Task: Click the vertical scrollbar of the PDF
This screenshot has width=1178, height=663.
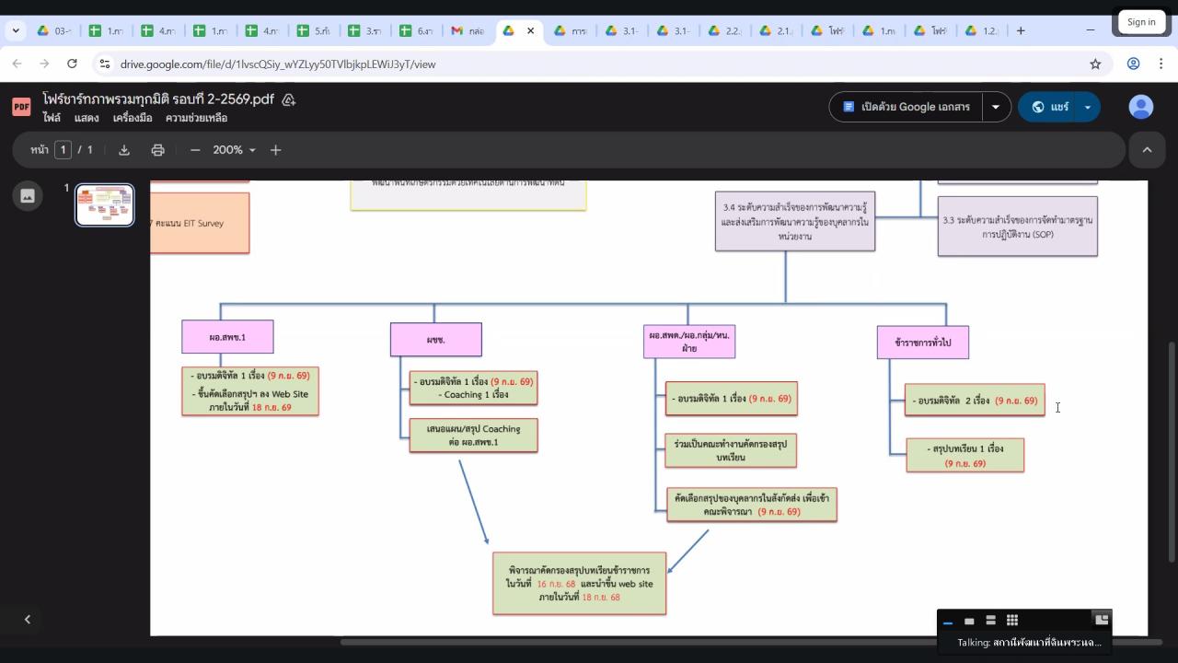Action: (x=1172, y=451)
